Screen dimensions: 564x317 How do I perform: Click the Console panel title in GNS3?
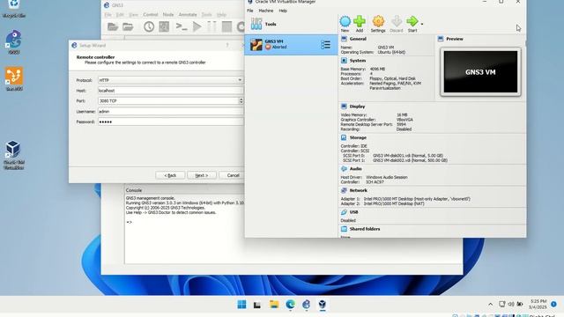tap(134, 190)
